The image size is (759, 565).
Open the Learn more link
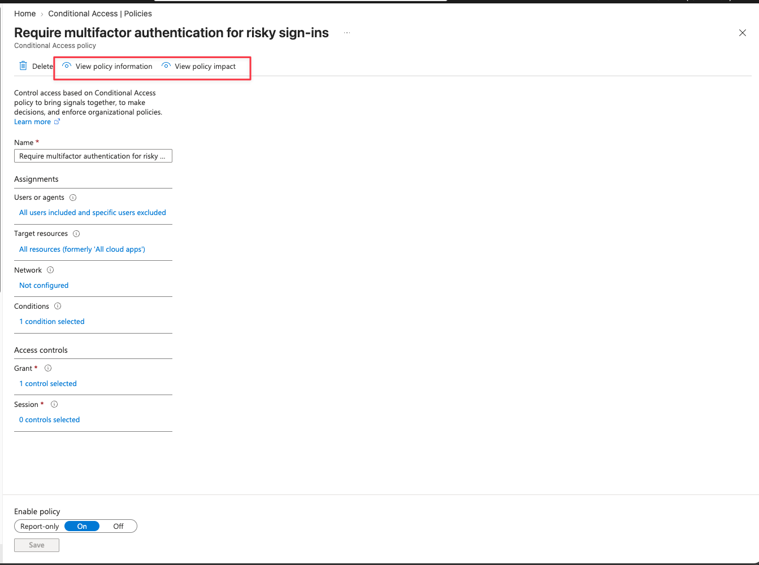[x=32, y=121]
